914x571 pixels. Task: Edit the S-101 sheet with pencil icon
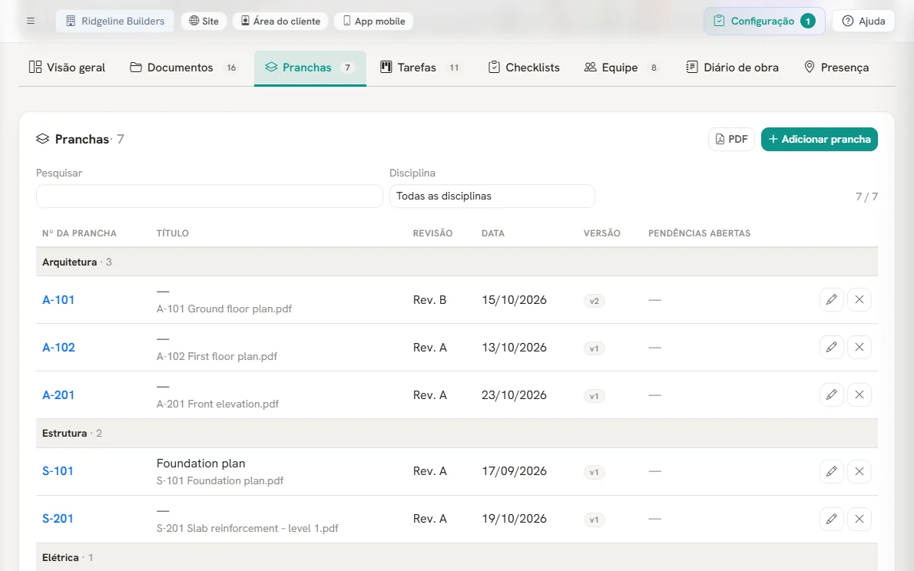831,471
